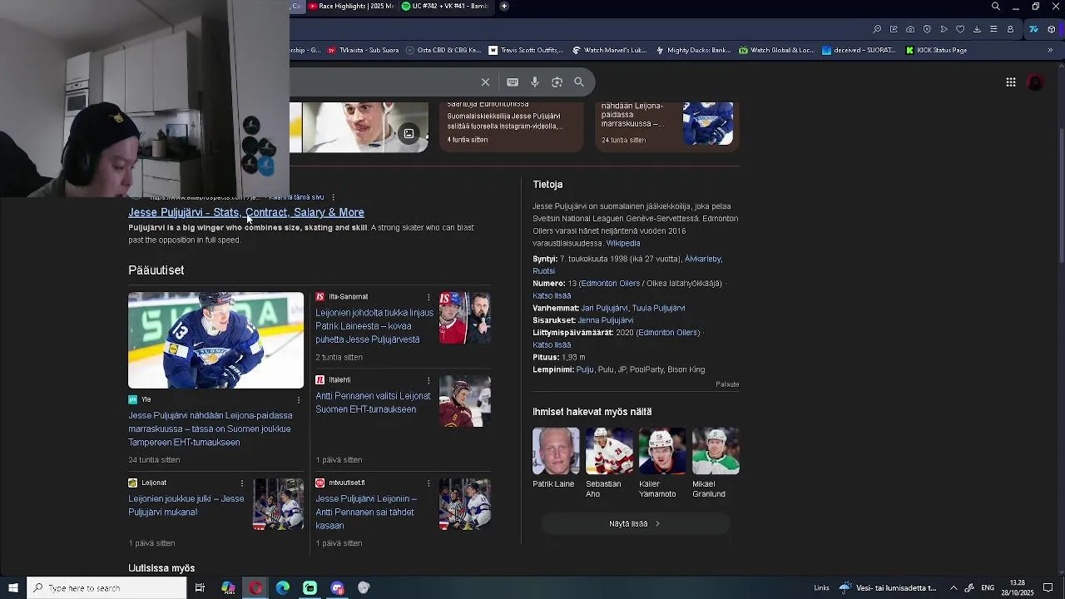This screenshot has width=1065, height=599.
Task: Open Jari Puljujärvi parent link
Action: click(604, 308)
